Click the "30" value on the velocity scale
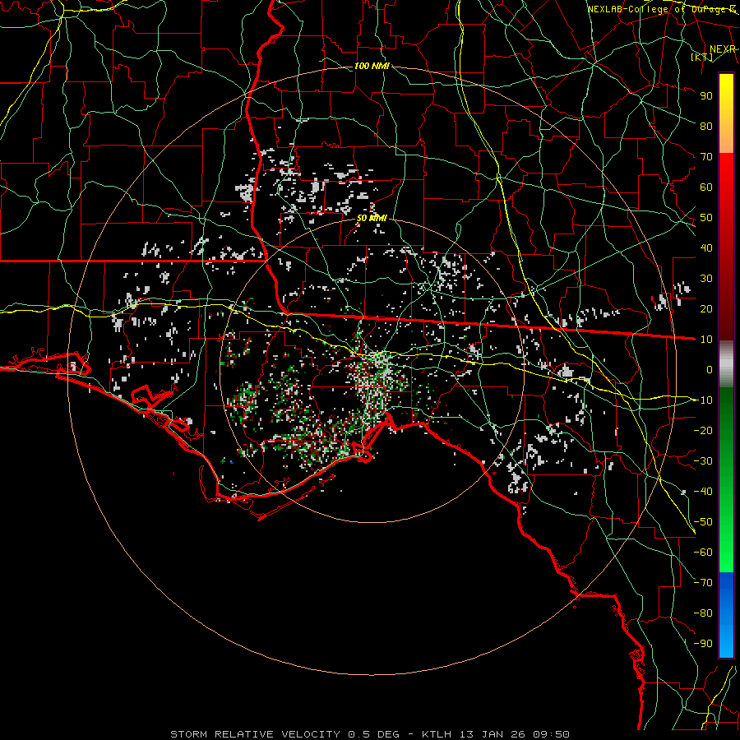The width and height of the screenshot is (740, 740). pyautogui.click(x=706, y=279)
